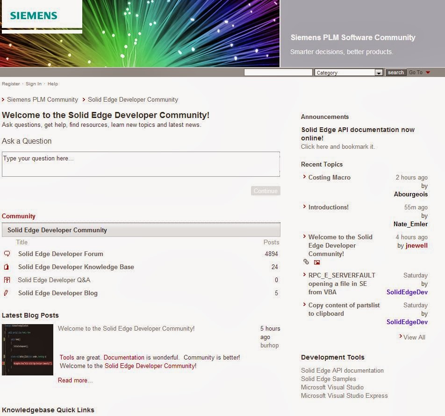View profile of Abourgeois
This screenshot has height=416, width=445.
[x=411, y=194]
